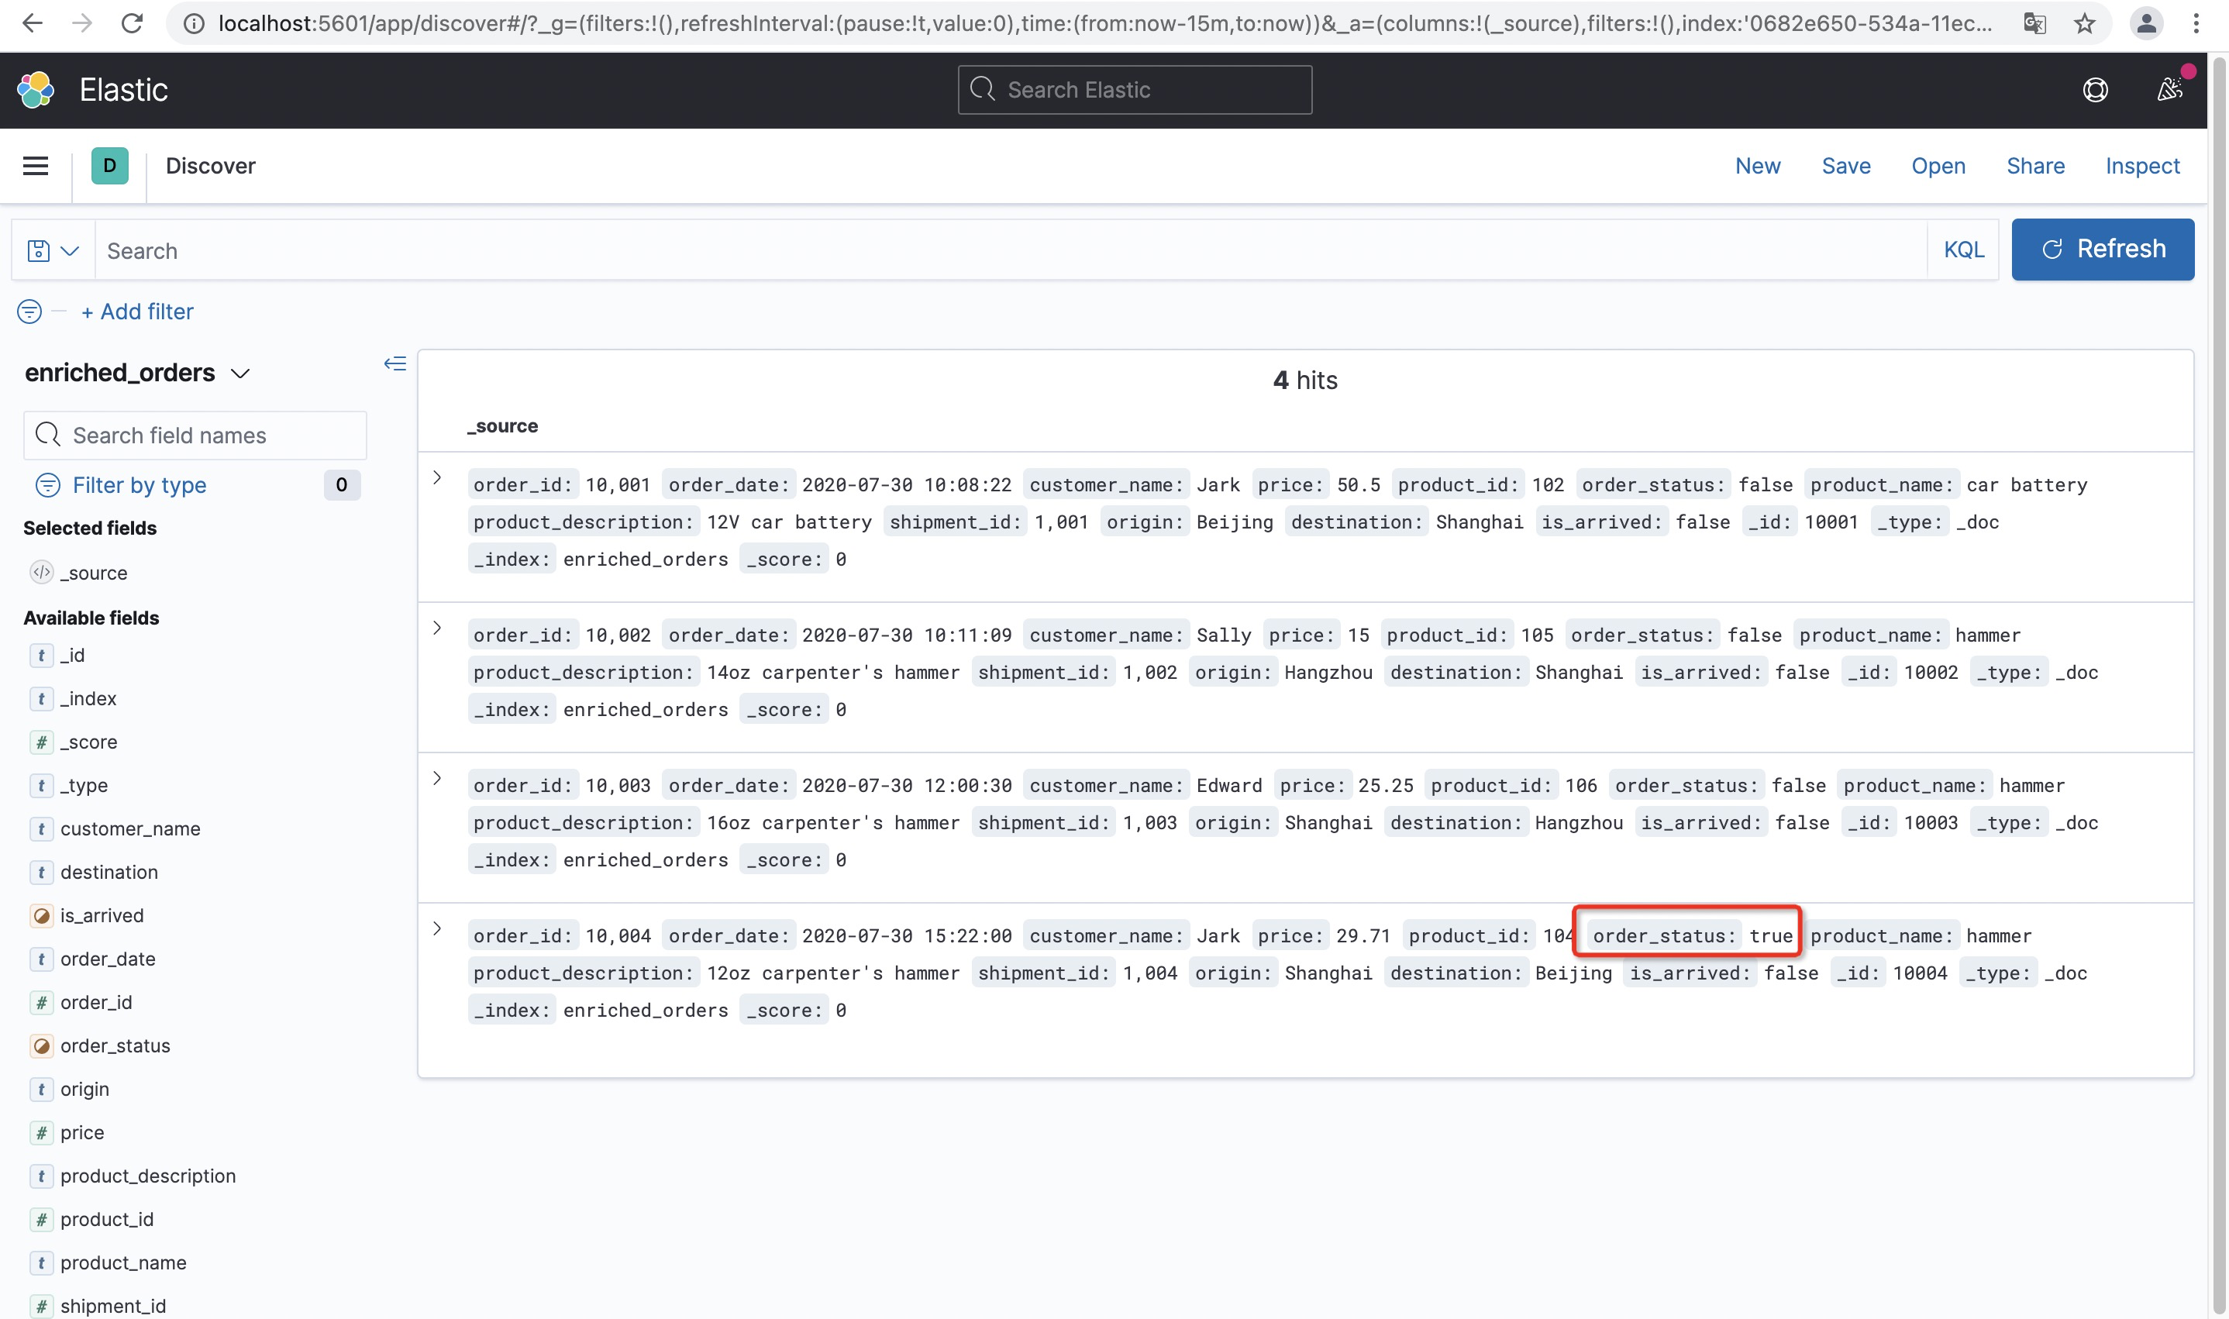
Task: Click the Elastic logo icon
Action: pos(36,90)
